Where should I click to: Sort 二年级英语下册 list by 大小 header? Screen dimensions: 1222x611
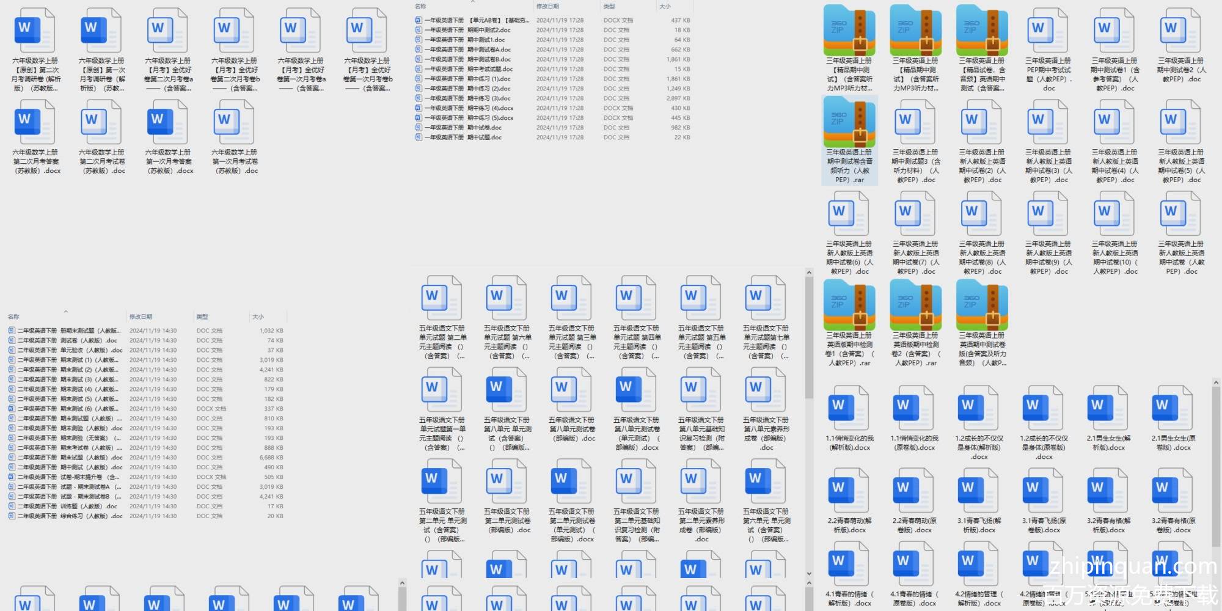coord(258,317)
